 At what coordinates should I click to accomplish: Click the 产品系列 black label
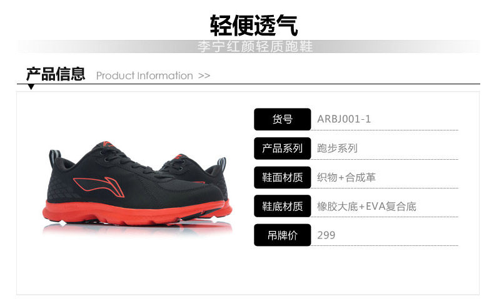(x=282, y=149)
